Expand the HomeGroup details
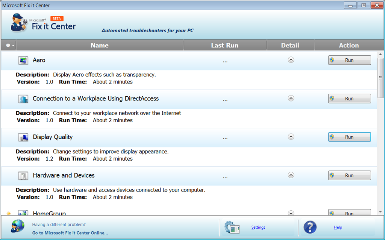The width and height of the screenshot is (385, 240). pyautogui.click(x=291, y=213)
